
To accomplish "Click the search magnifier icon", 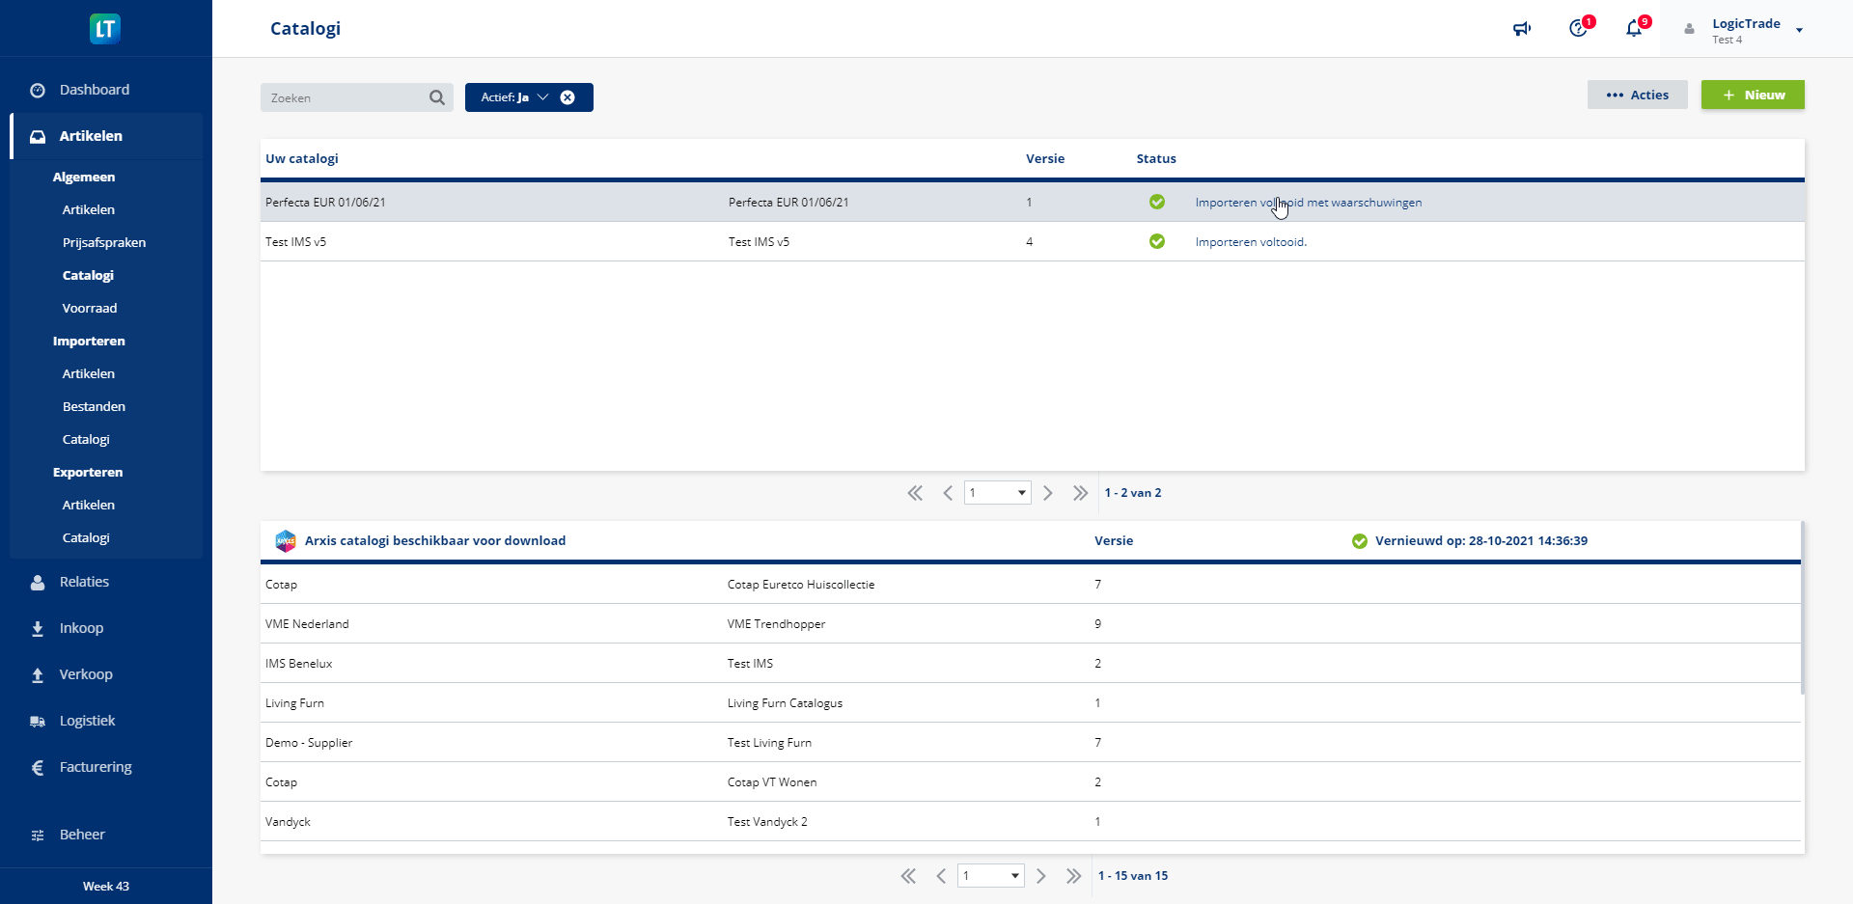I will (x=437, y=97).
